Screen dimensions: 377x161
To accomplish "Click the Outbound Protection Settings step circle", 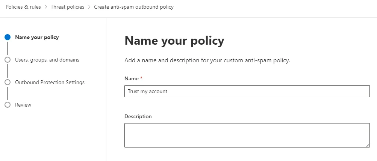I will point(8,82).
